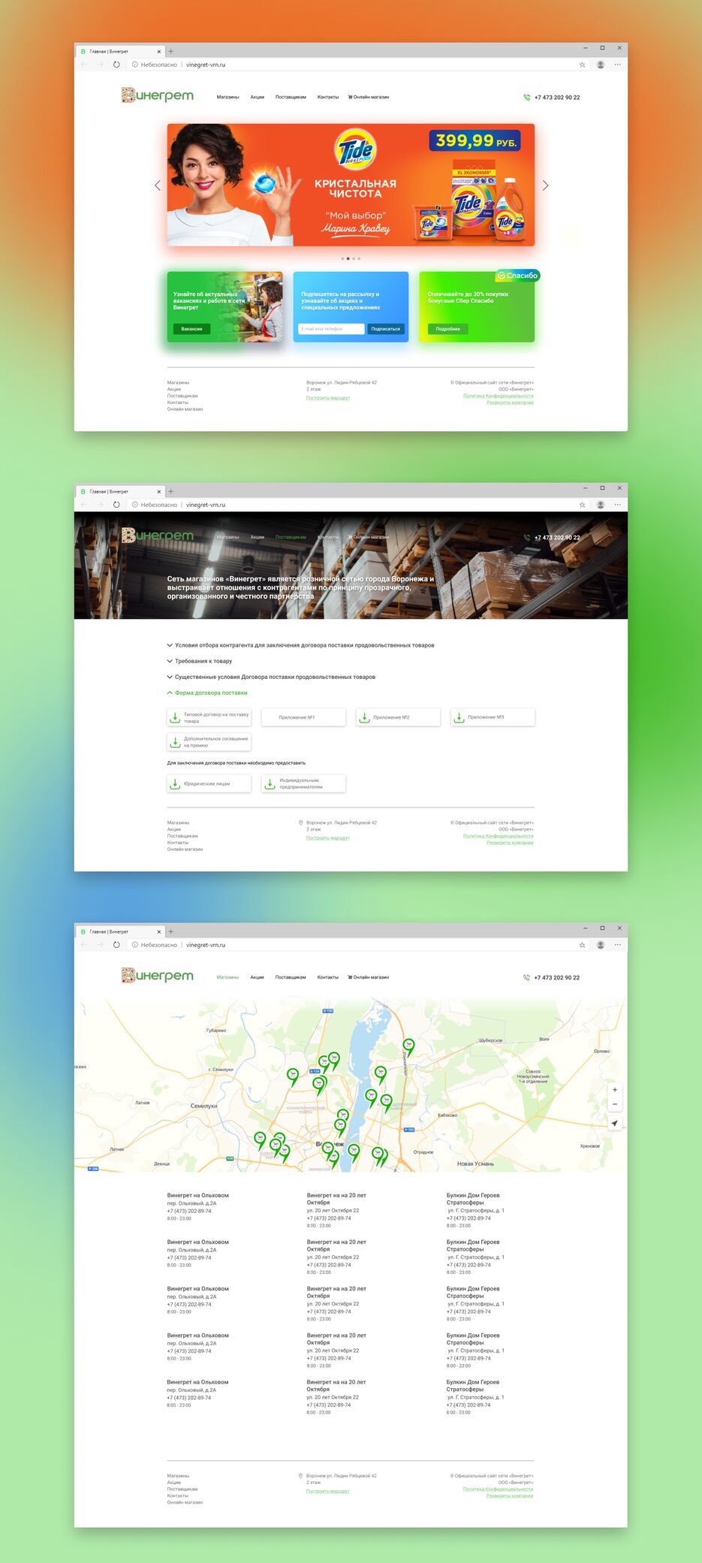Open Реквизиты компании in the homepage footer
The width and height of the screenshot is (702, 1563).
click(x=510, y=403)
